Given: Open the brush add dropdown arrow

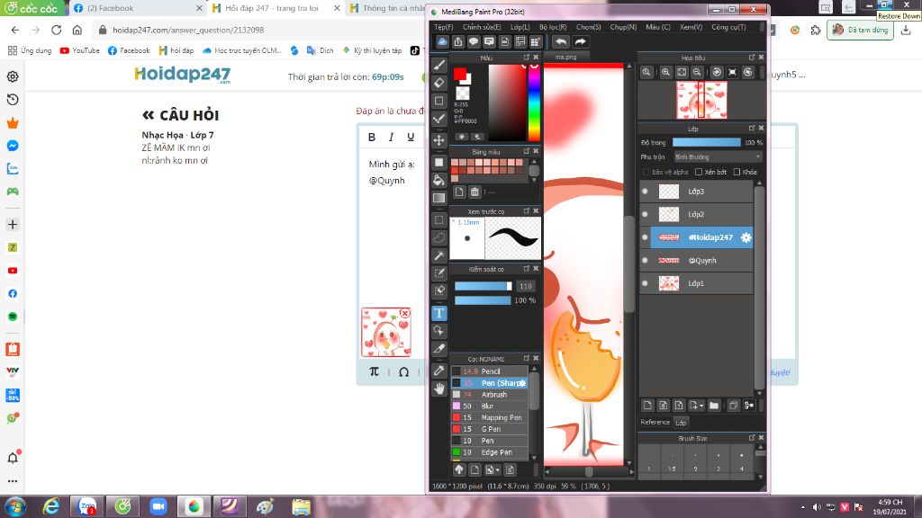Looking at the screenshot, I should click(497, 469).
